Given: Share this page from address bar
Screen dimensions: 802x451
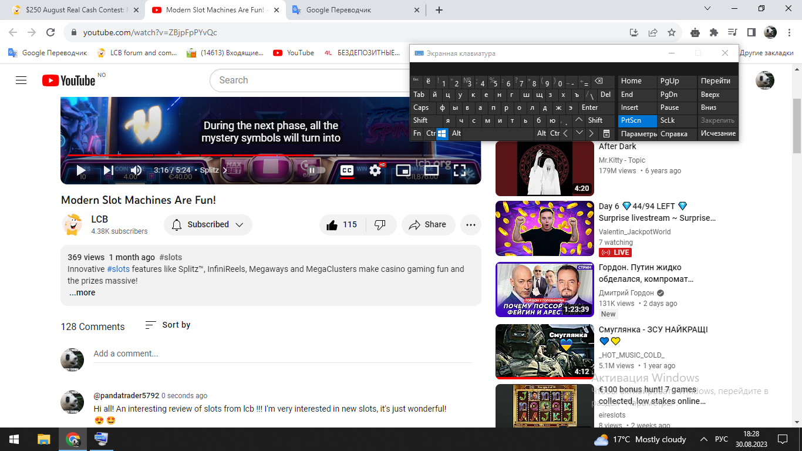Looking at the screenshot, I should [652, 32].
